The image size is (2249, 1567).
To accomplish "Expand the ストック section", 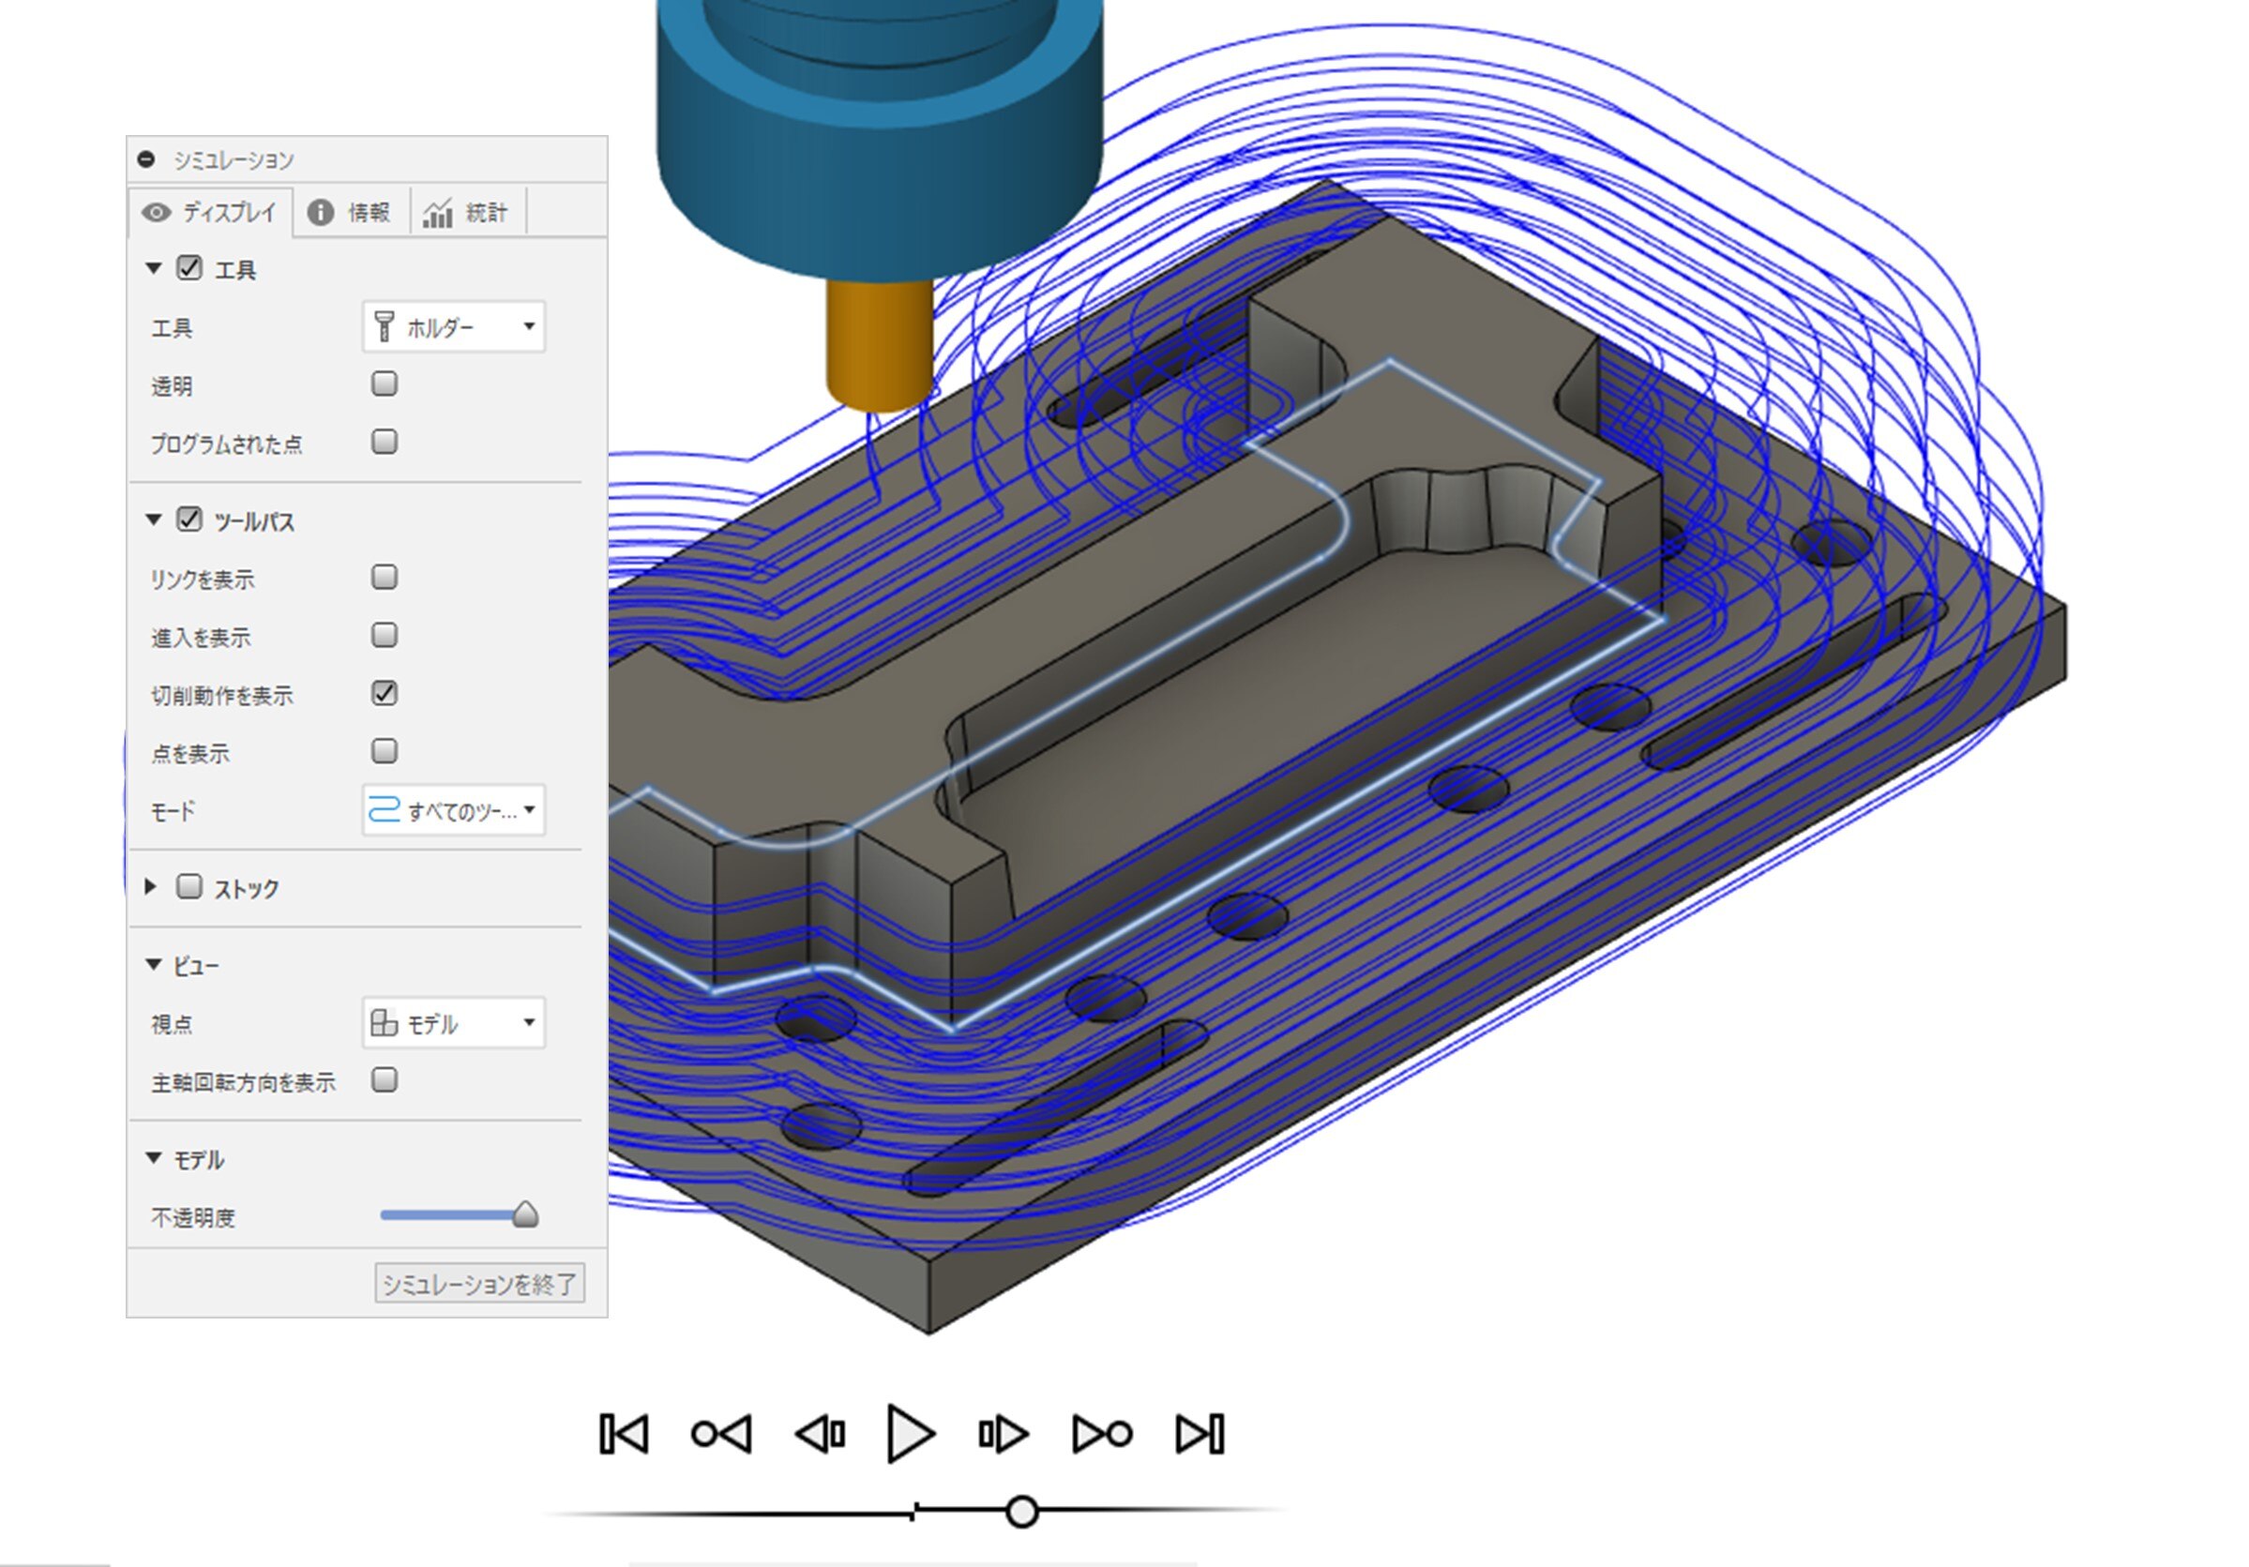I will click(x=151, y=887).
